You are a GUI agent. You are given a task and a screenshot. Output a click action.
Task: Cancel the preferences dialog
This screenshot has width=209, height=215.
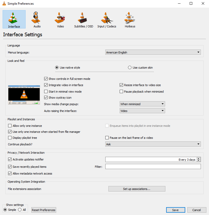(197, 210)
